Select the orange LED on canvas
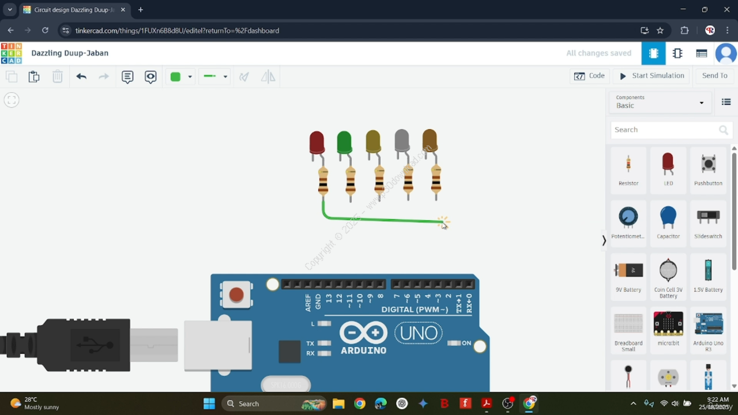The width and height of the screenshot is (738, 415). click(430, 140)
